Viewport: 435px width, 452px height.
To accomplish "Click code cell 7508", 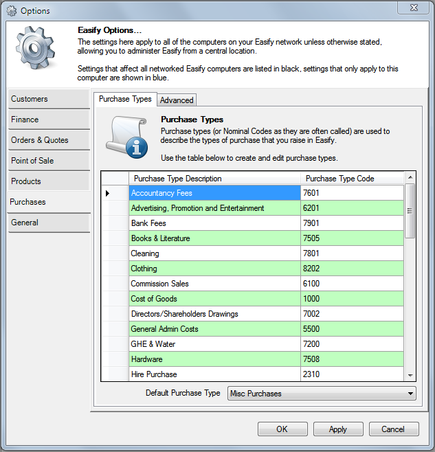I will [x=353, y=359].
